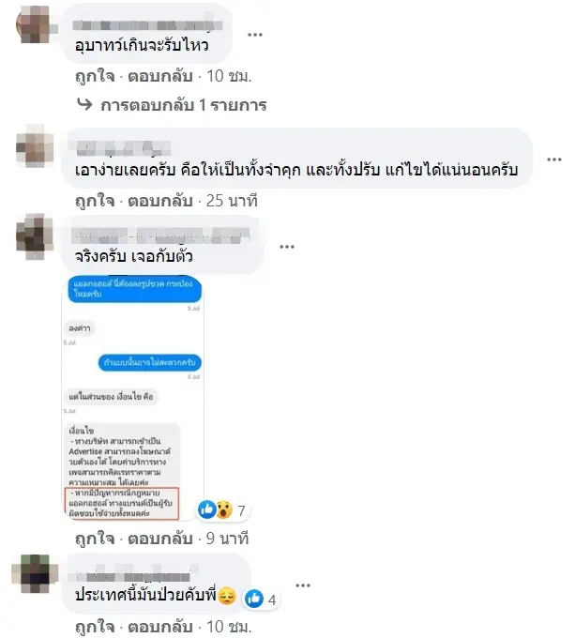Like the comment posted 25 minutes ago

click(95, 201)
